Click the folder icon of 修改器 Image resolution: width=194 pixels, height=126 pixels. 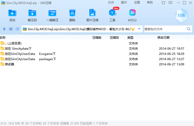(2, 64)
